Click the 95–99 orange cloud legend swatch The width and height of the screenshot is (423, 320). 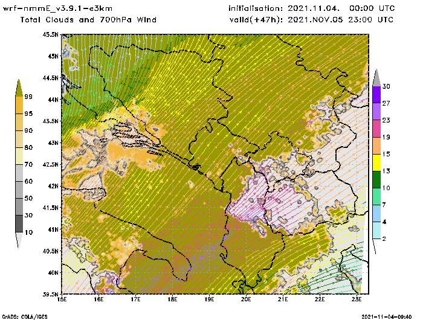[19, 105]
